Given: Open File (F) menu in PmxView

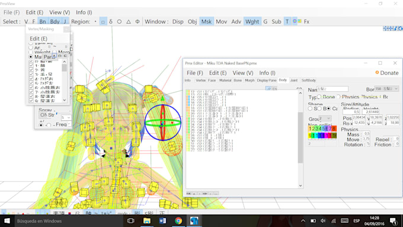Looking at the screenshot, I should tap(12, 12).
